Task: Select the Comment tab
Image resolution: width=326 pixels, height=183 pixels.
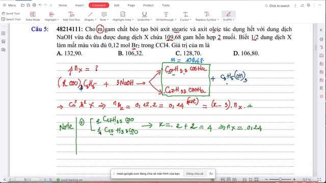Action: click(x=99, y=6)
